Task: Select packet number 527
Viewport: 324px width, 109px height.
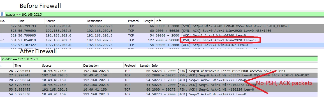Action: point(162,26)
